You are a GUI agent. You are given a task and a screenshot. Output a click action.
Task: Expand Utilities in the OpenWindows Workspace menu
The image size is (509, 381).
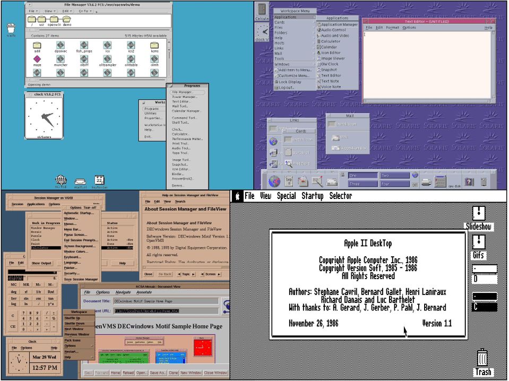(x=154, y=113)
